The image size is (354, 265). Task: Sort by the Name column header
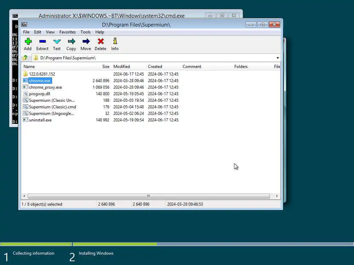point(49,67)
